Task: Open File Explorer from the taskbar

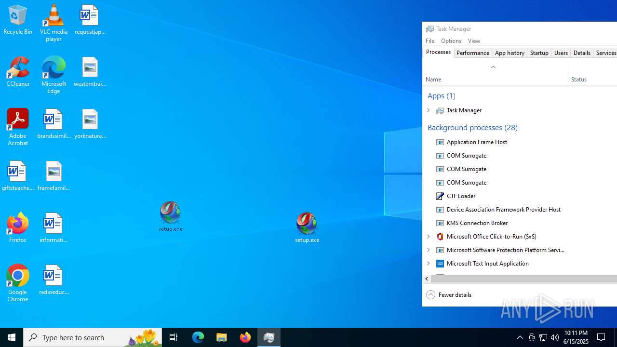Action: pos(222,337)
